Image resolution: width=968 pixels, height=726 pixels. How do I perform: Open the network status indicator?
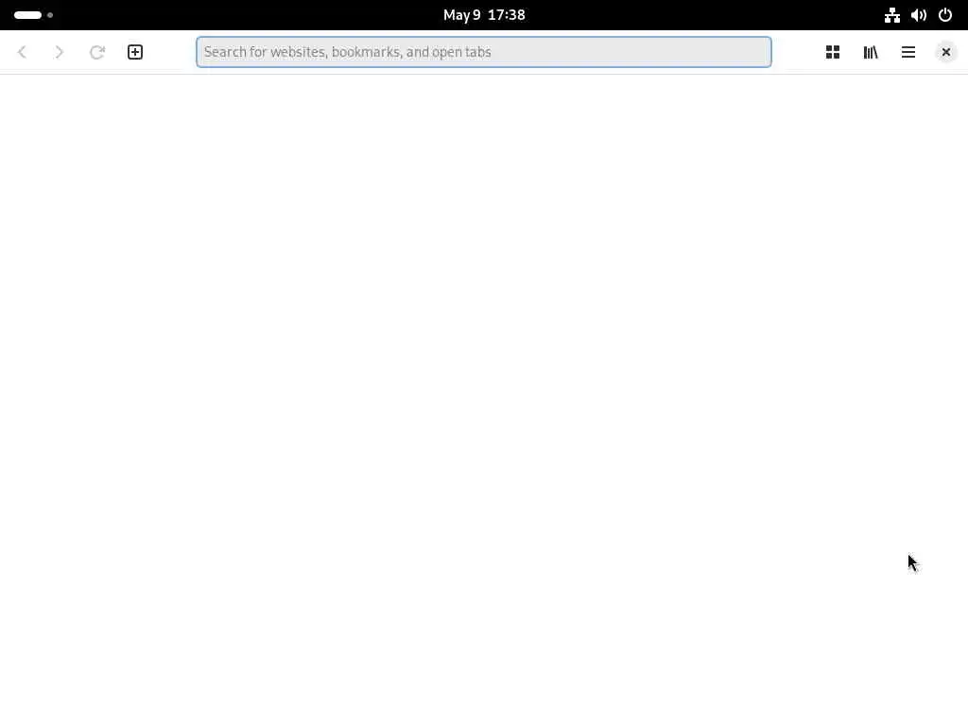(892, 15)
